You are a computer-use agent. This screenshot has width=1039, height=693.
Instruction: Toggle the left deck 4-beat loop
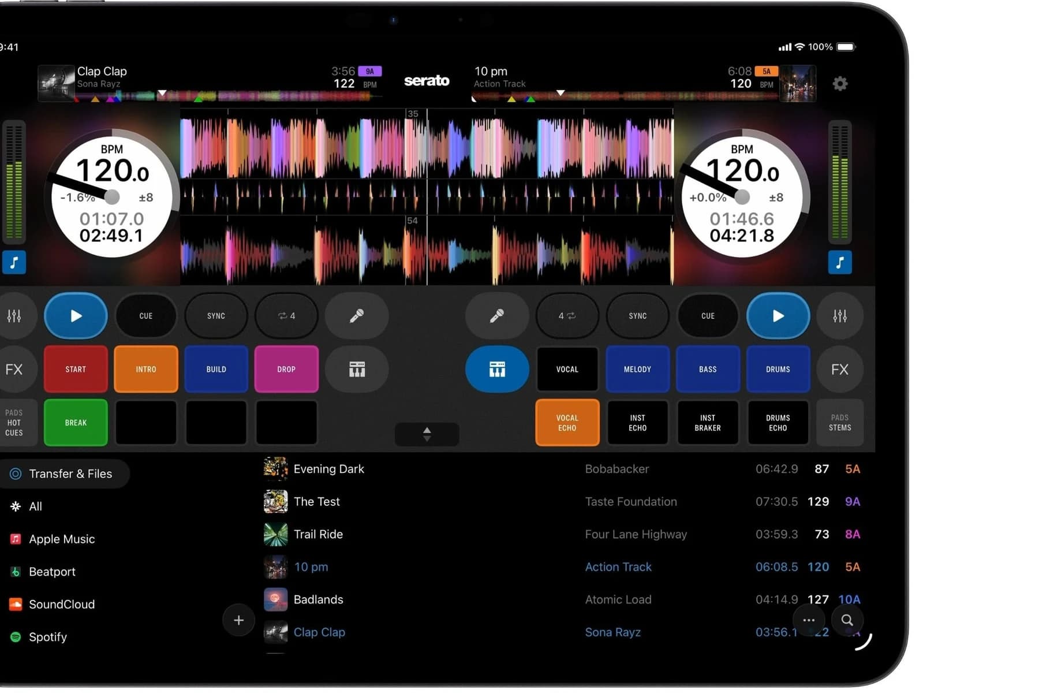point(286,316)
